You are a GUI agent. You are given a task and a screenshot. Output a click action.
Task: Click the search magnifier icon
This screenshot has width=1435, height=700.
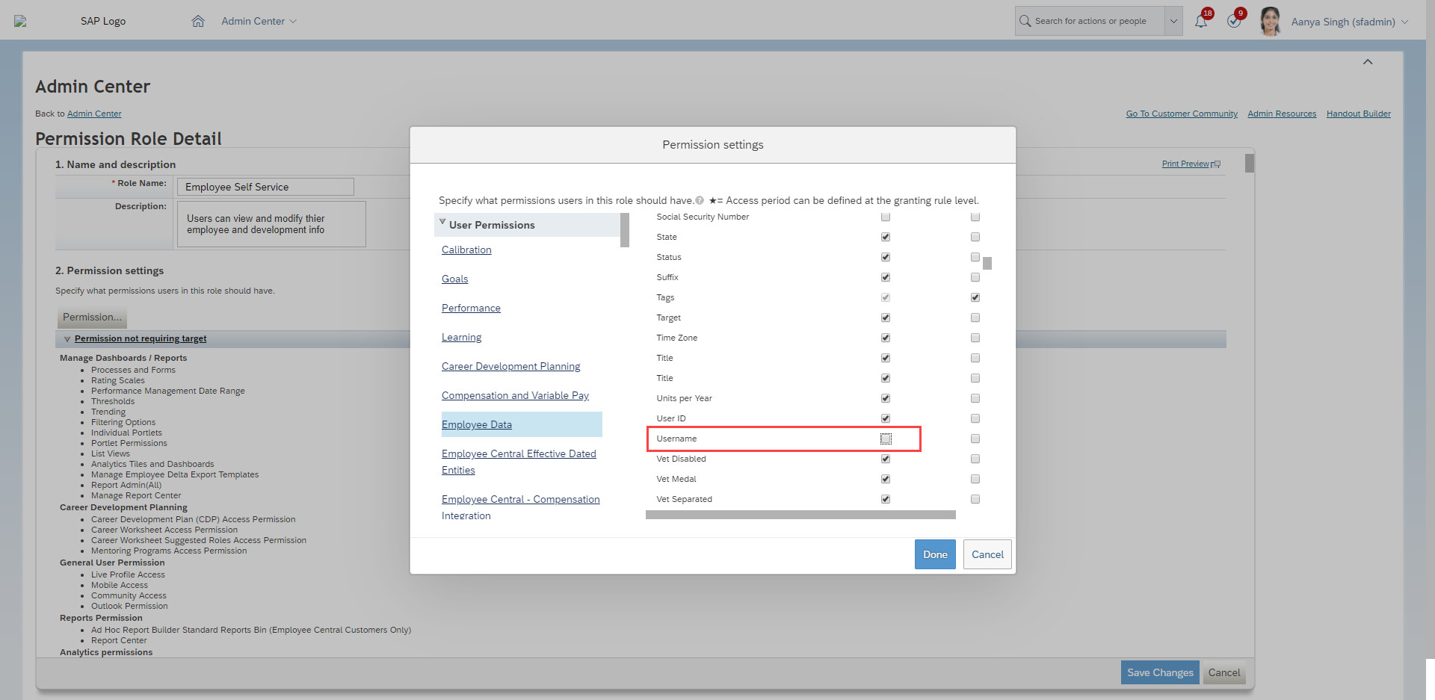pyautogui.click(x=1025, y=21)
